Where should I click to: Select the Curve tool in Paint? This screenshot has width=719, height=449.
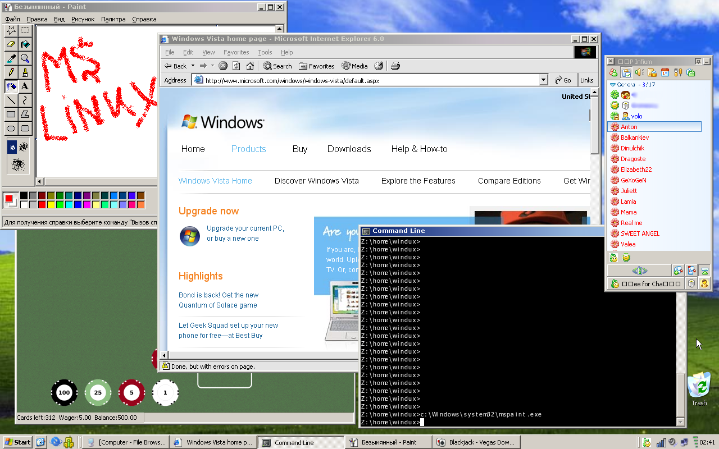(25, 100)
